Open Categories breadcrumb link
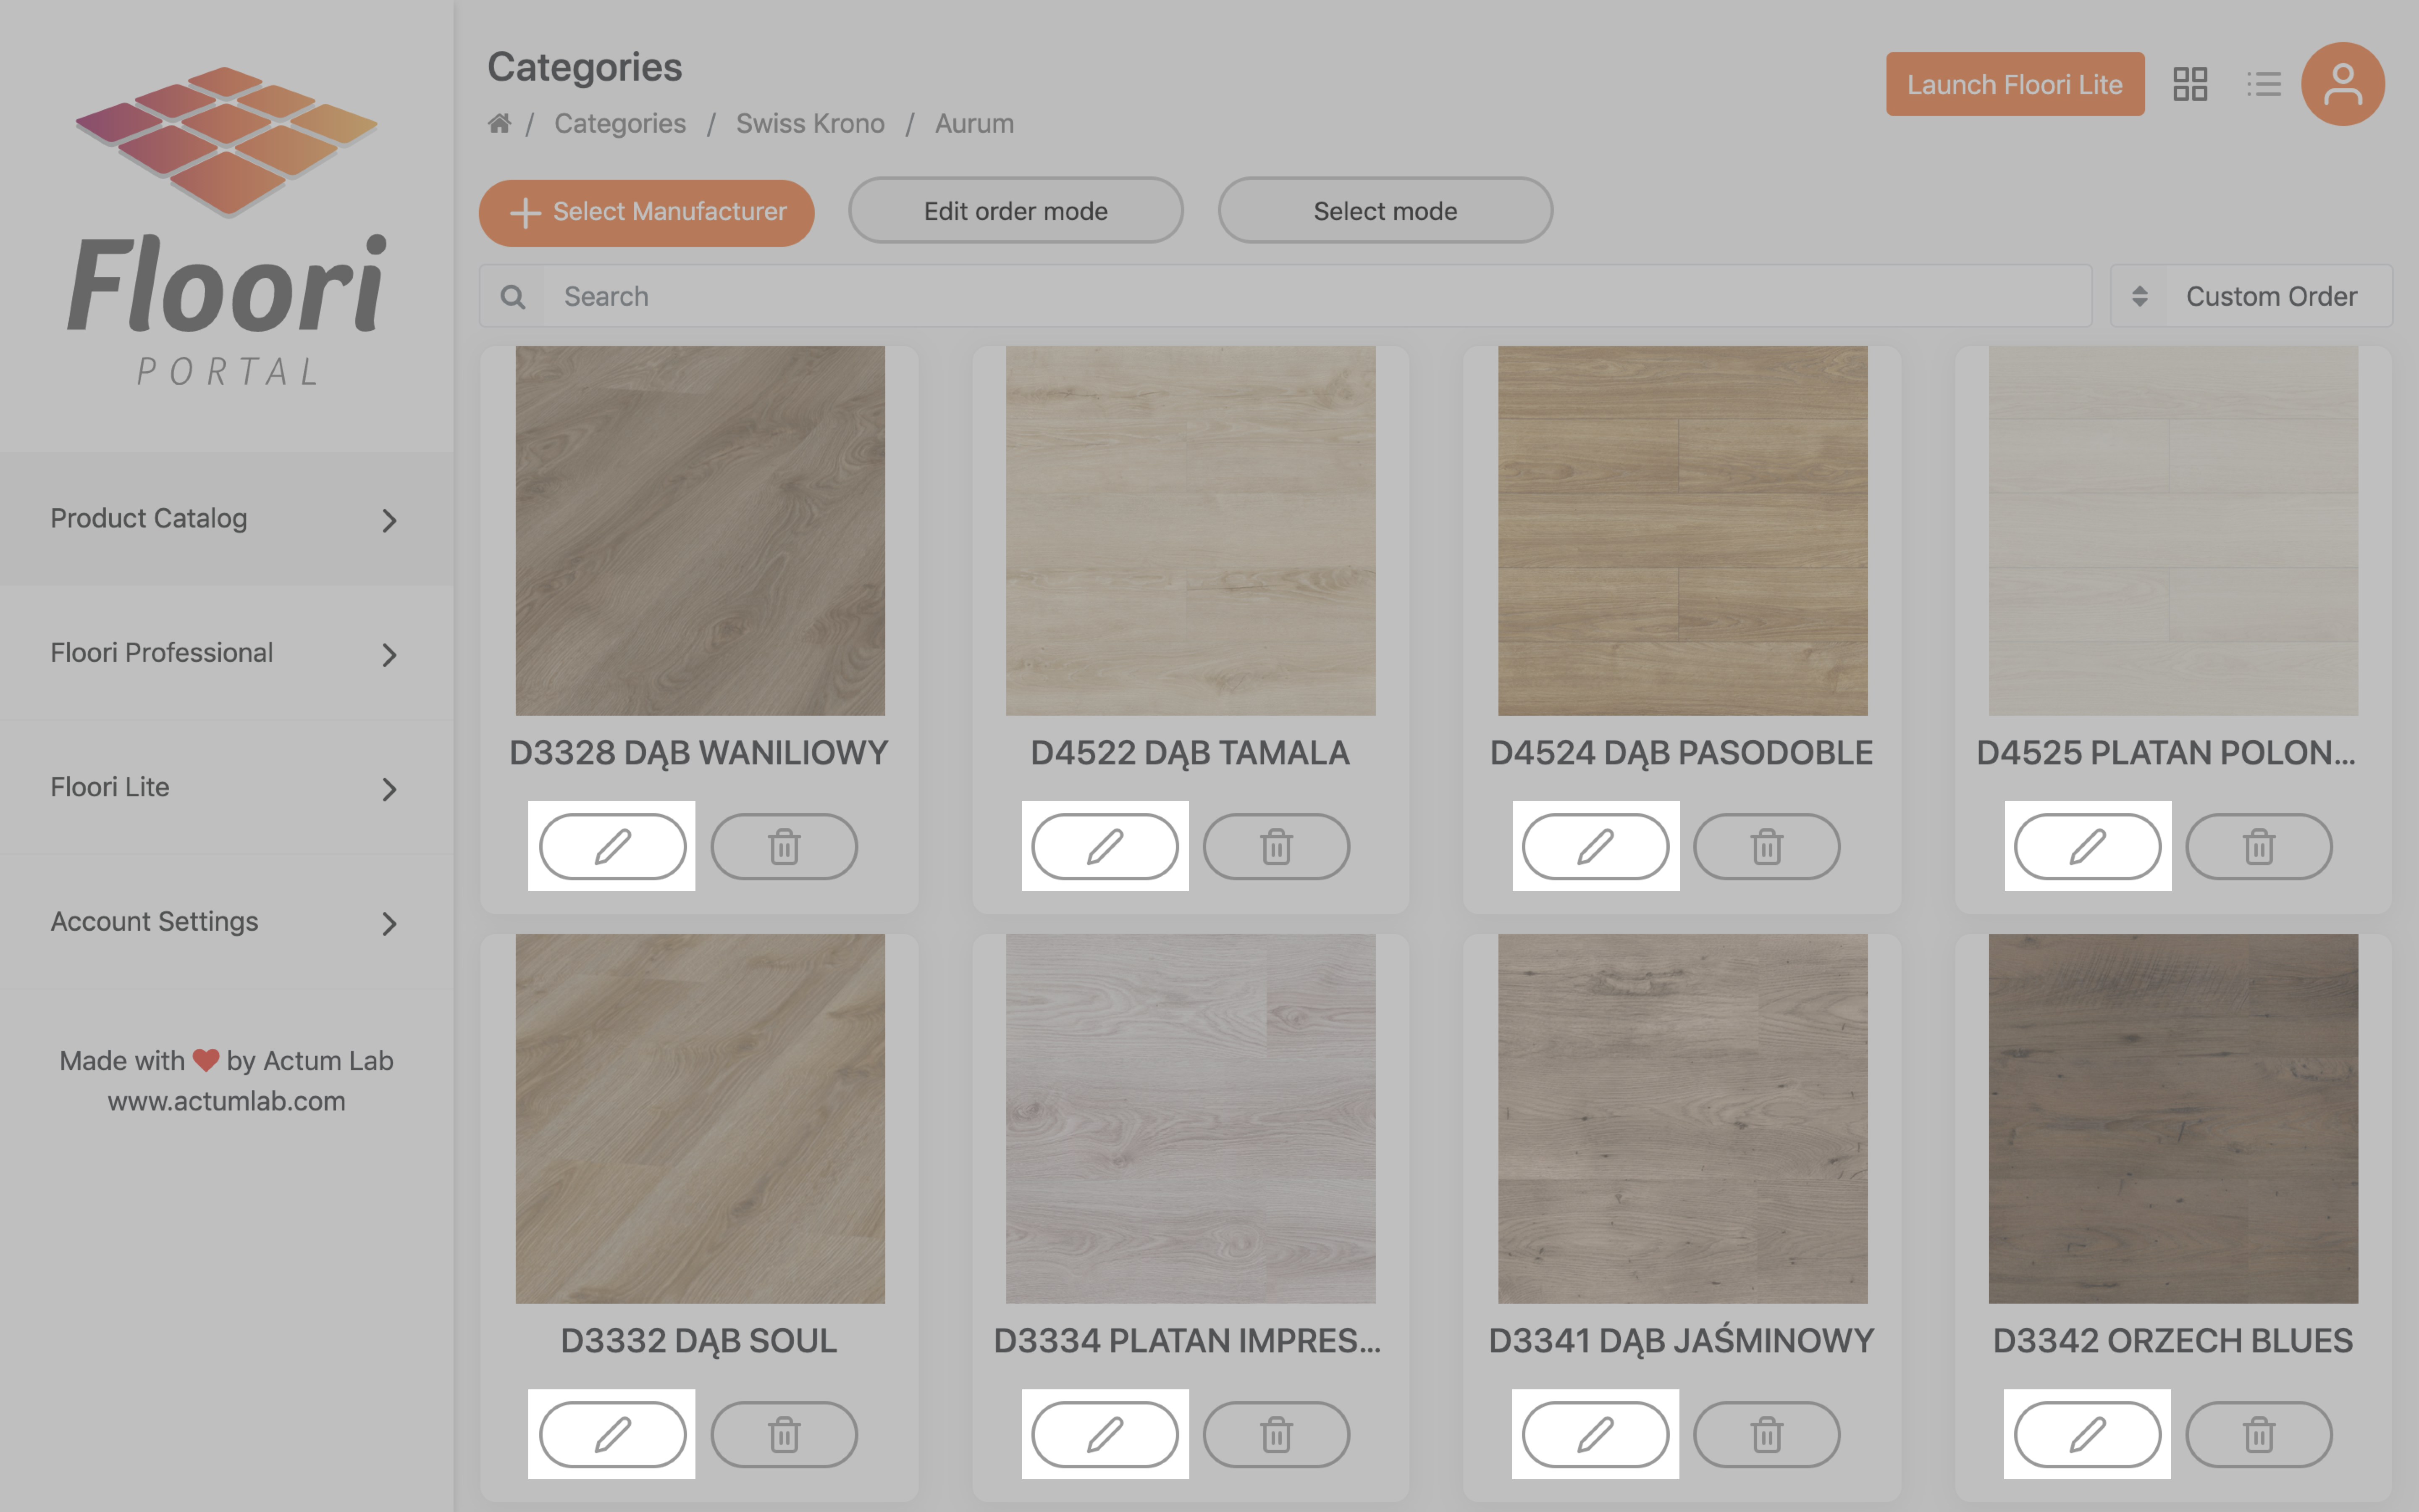 [620, 123]
